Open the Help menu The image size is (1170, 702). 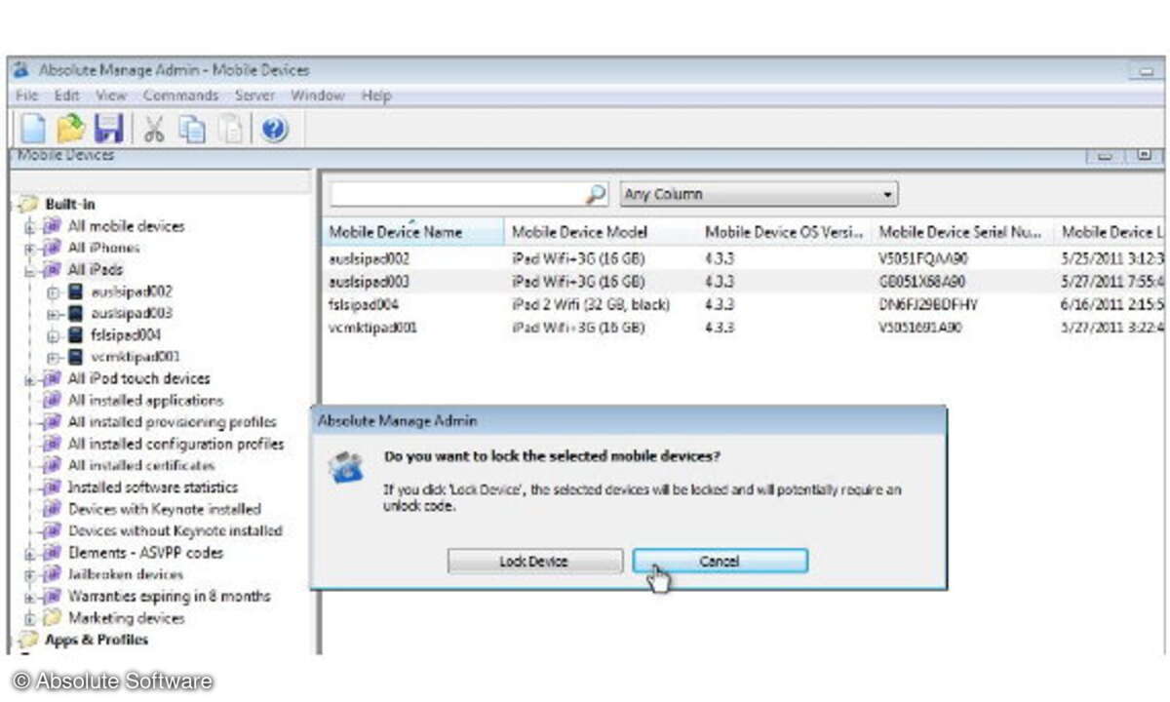coord(376,96)
